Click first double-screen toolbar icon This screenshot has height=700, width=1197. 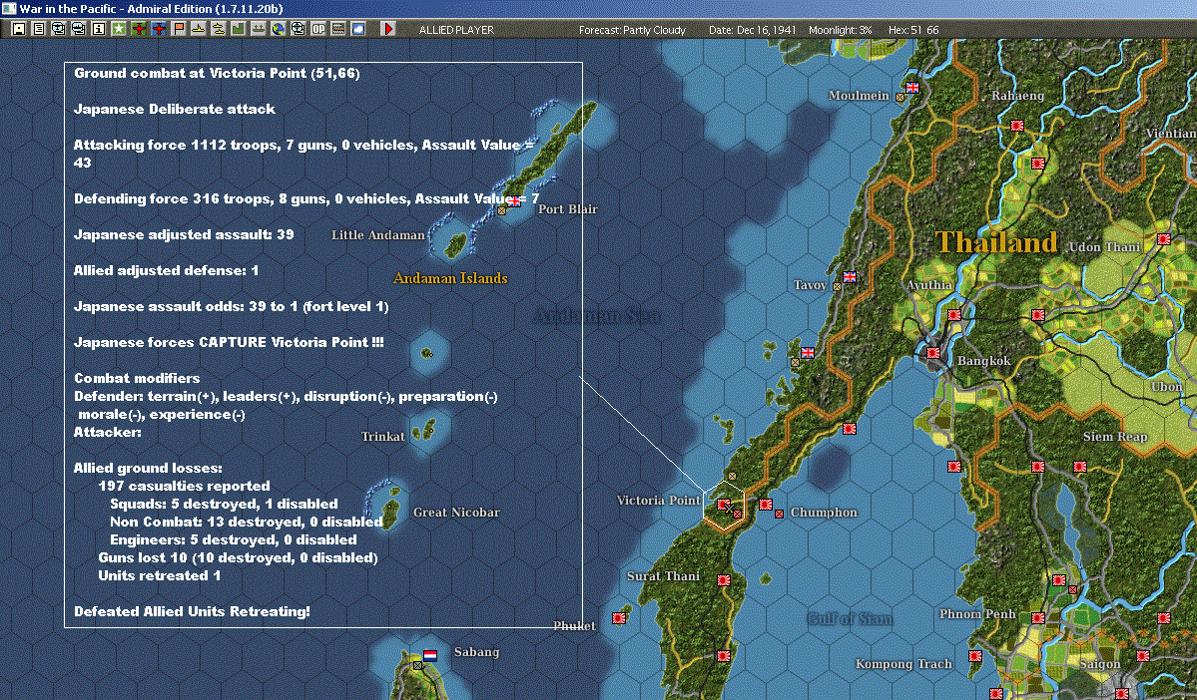[59, 29]
